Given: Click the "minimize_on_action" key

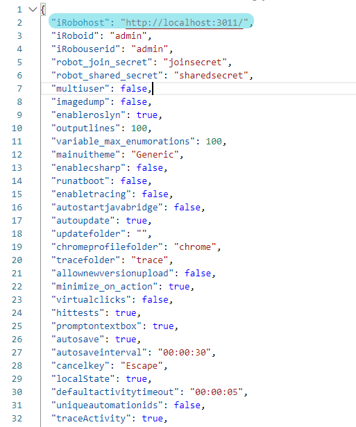Looking at the screenshot, I should pyautogui.click(x=105, y=287).
